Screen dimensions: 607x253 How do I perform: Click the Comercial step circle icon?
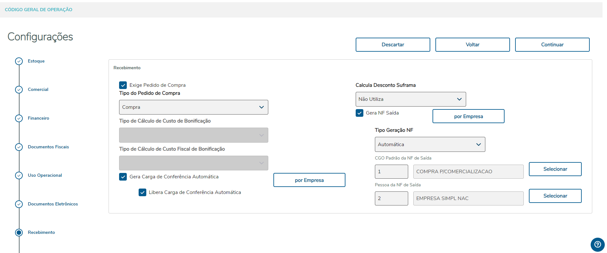point(19,90)
